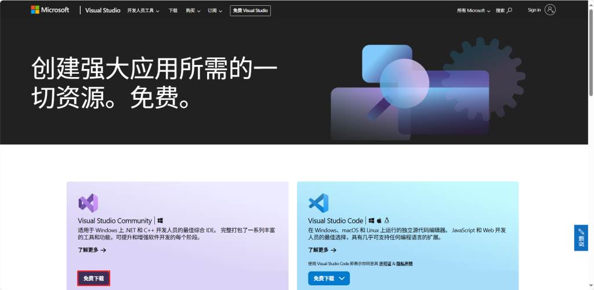
Task: Open the 许可证 link
Action: pos(385,263)
